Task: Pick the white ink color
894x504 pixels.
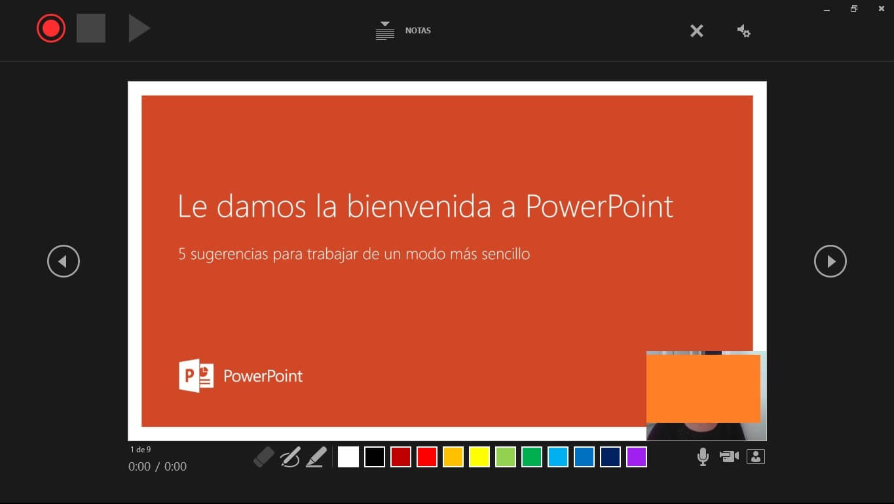Action: (x=348, y=457)
